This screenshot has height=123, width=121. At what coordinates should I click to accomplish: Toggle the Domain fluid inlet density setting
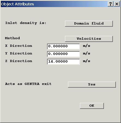[89, 24]
